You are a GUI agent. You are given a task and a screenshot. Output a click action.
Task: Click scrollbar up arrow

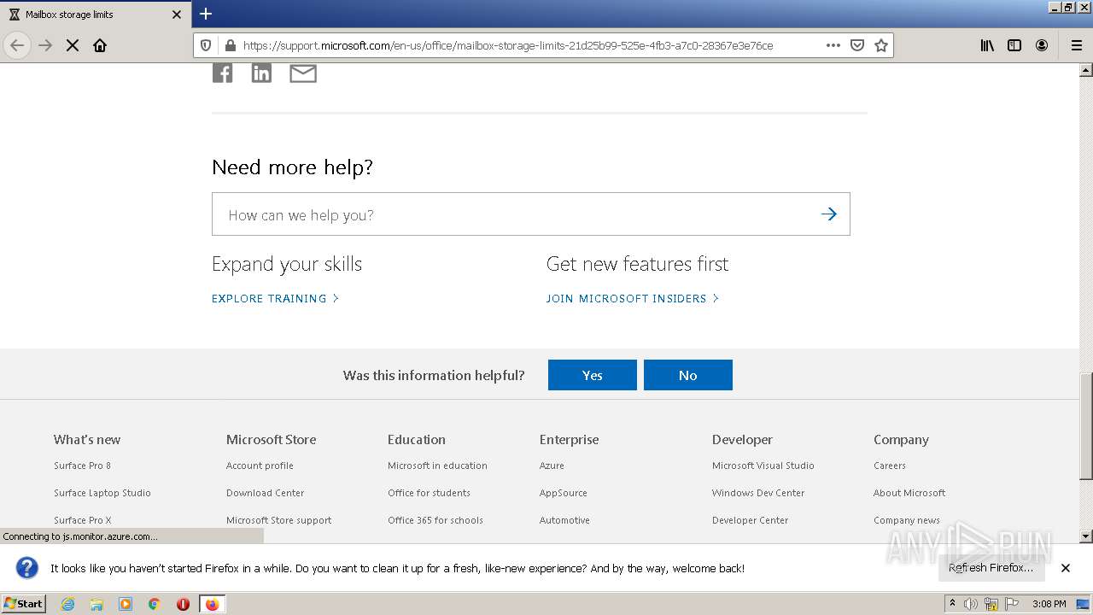pos(1086,70)
